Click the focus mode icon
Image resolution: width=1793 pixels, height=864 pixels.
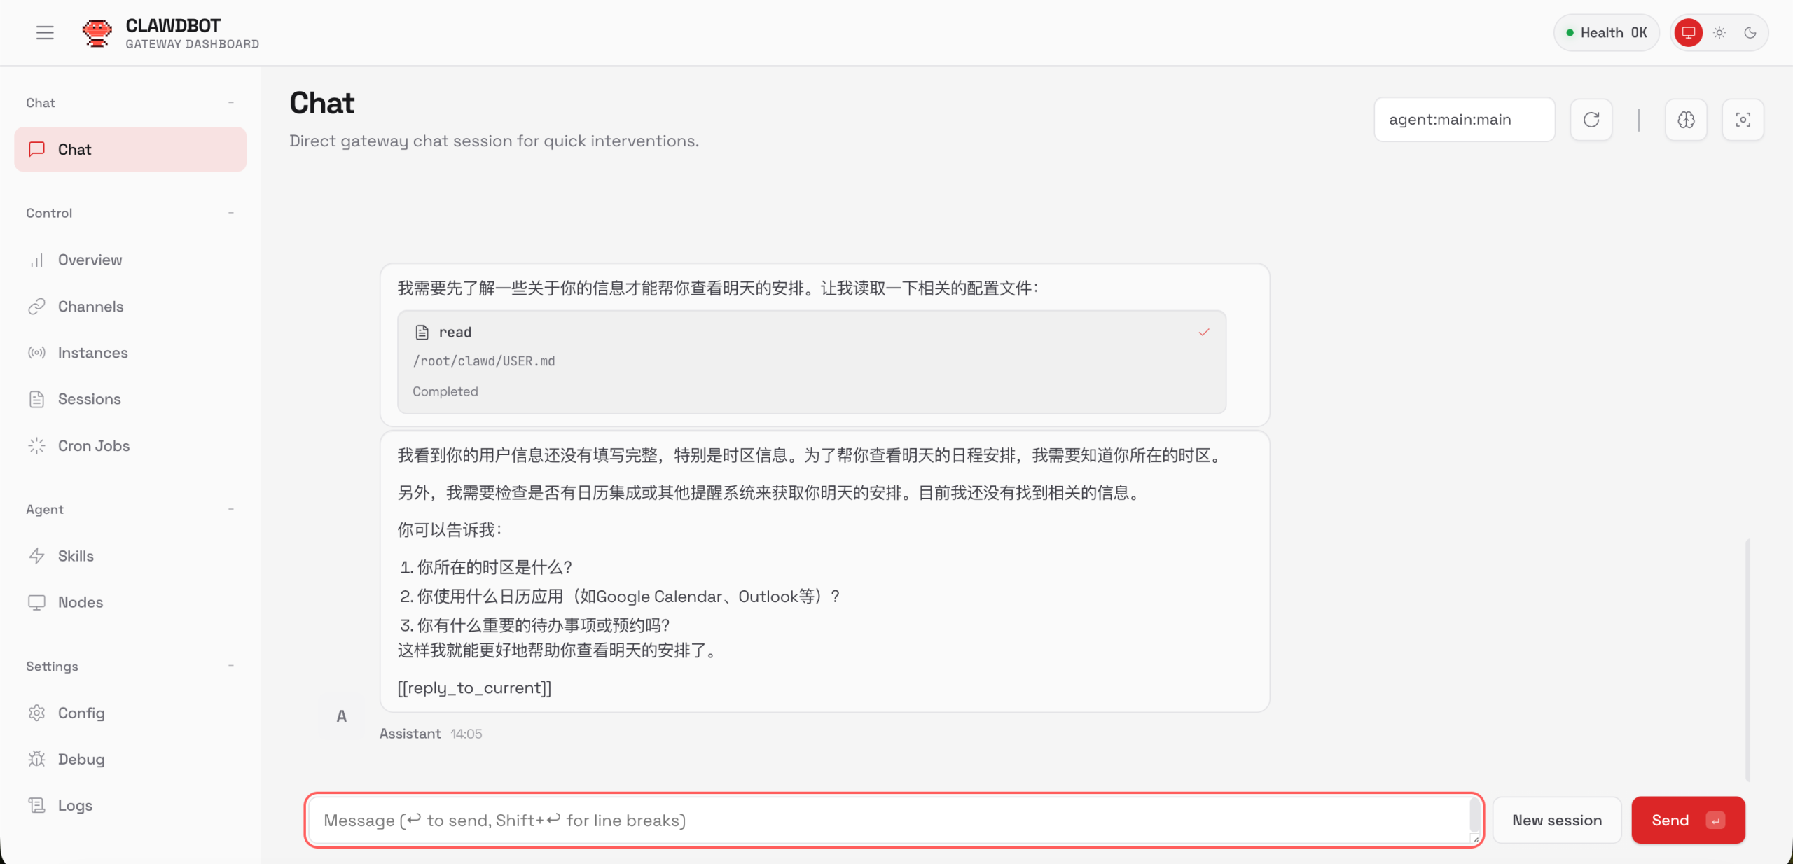(x=1743, y=120)
